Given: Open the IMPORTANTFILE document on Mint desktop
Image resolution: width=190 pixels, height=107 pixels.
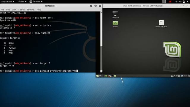Looking at the screenshot, I should [x=161, y=24].
